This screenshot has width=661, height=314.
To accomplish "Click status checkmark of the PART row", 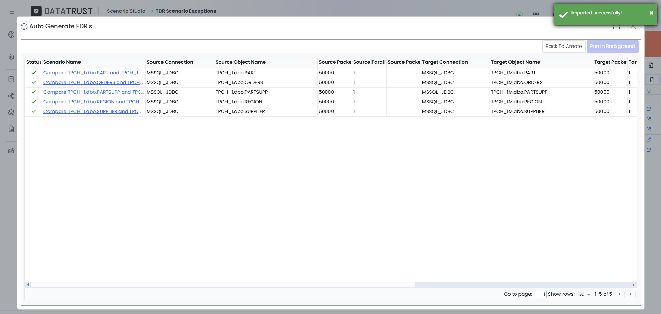I will tap(34, 73).
